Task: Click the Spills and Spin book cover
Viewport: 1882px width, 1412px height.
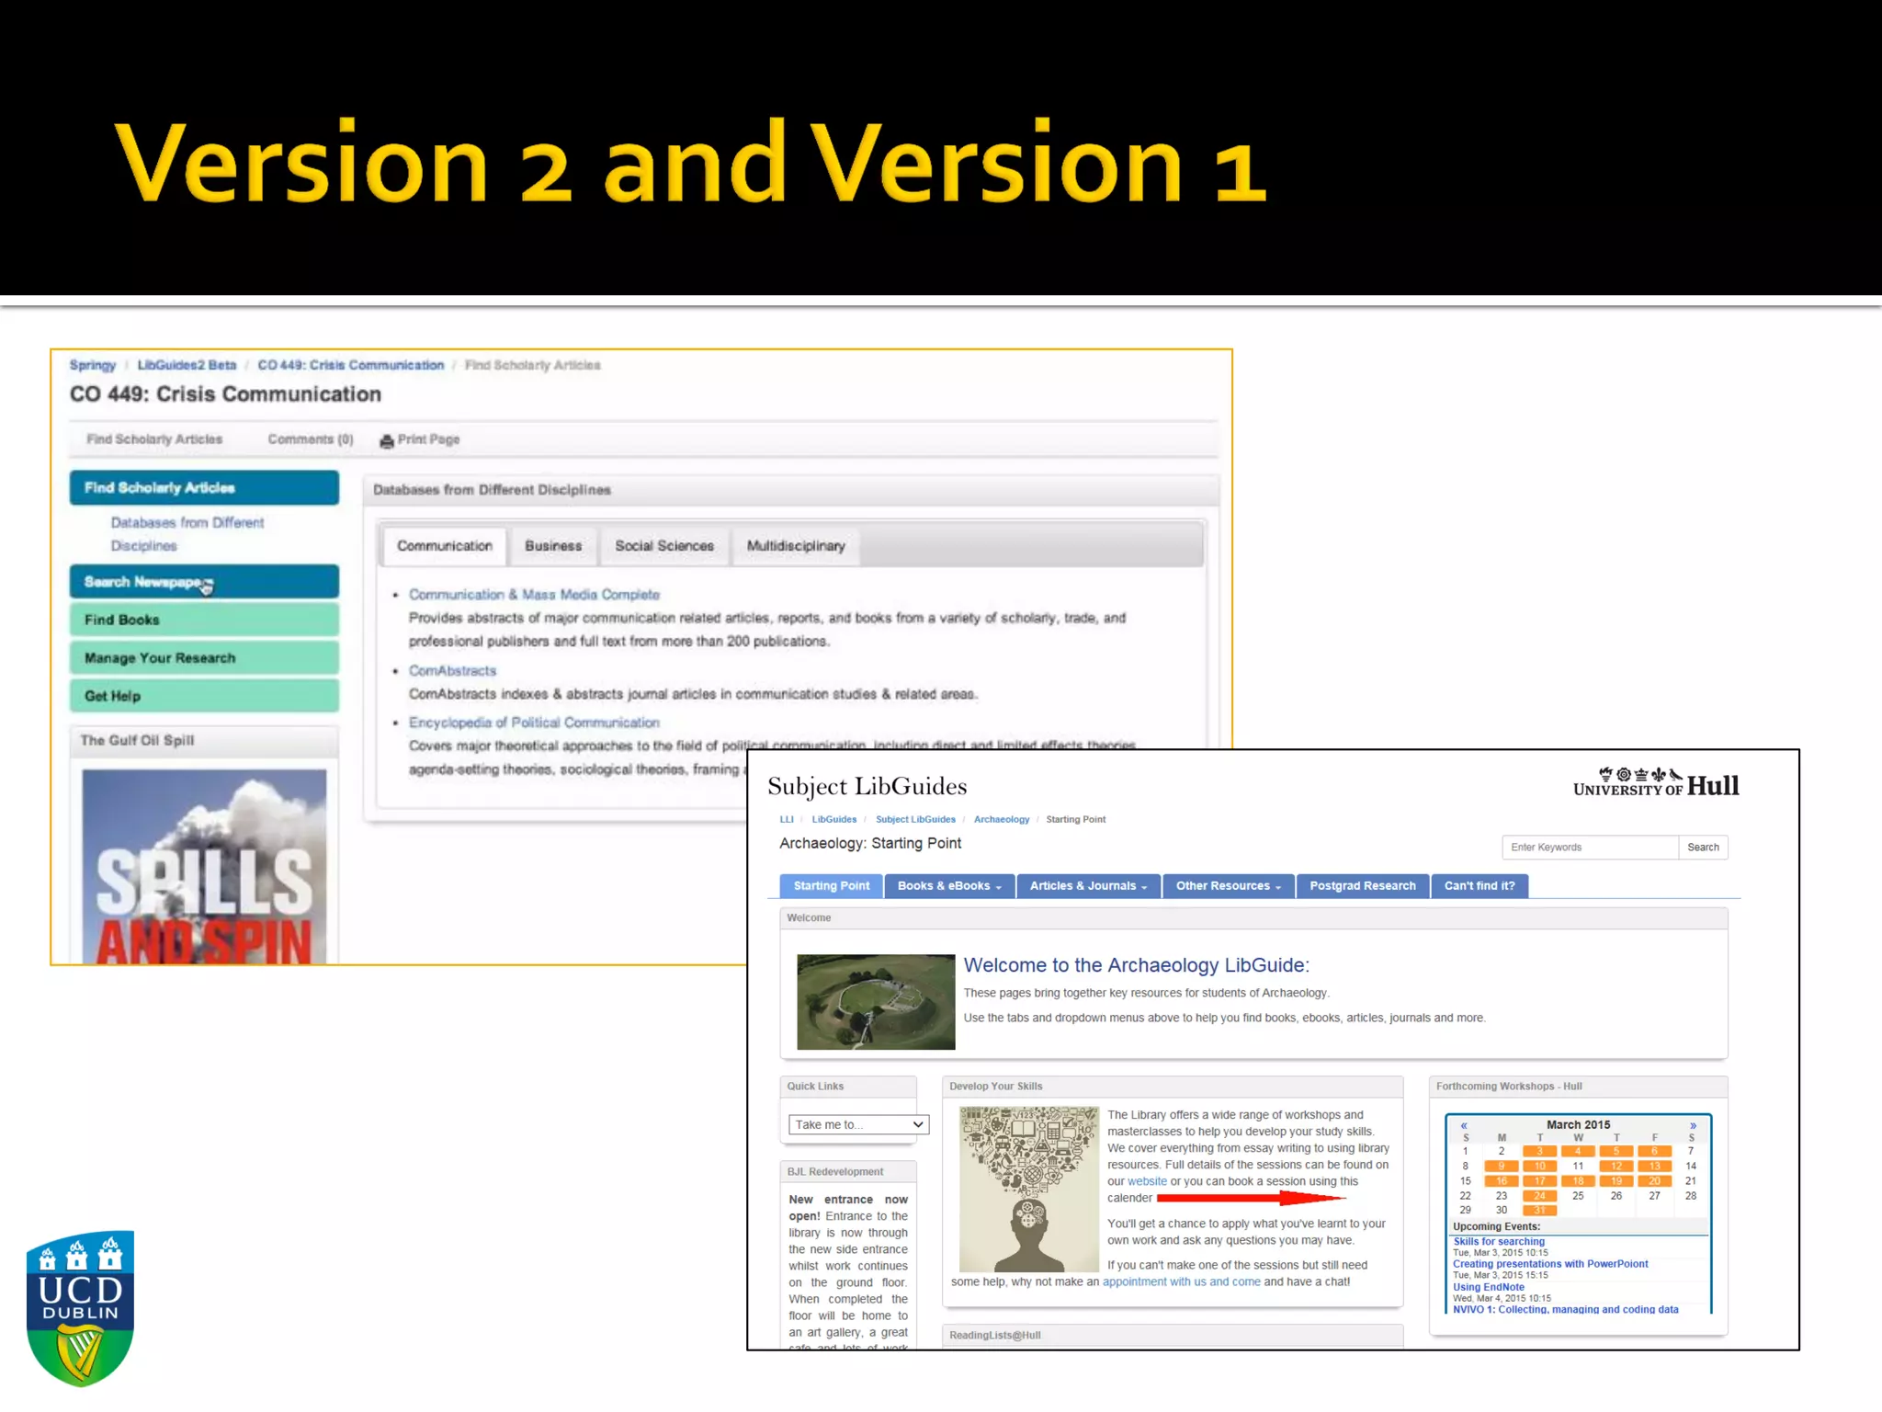Action: tap(204, 866)
